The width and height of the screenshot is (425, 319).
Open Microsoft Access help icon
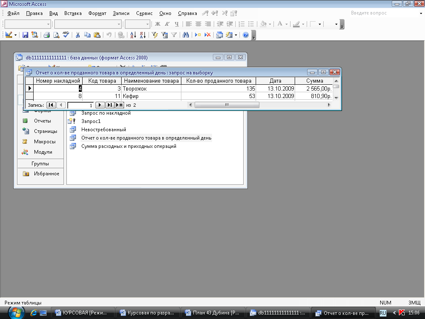pyautogui.click(x=246, y=35)
